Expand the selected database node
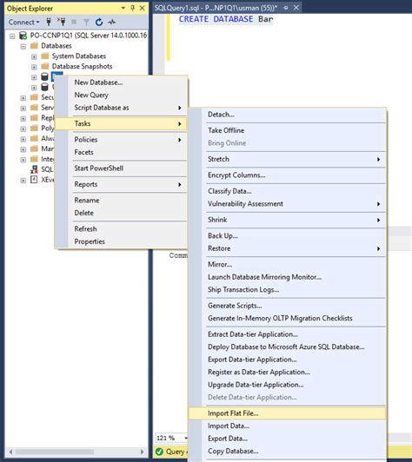Image resolution: width=412 pixels, height=462 pixels. [x=34, y=77]
